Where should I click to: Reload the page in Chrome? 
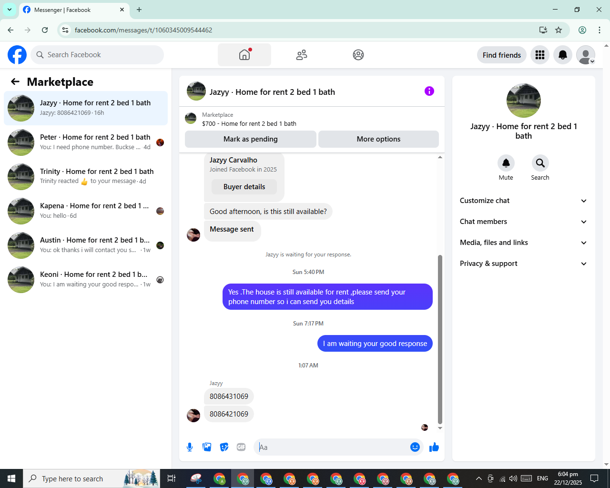coord(45,30)
